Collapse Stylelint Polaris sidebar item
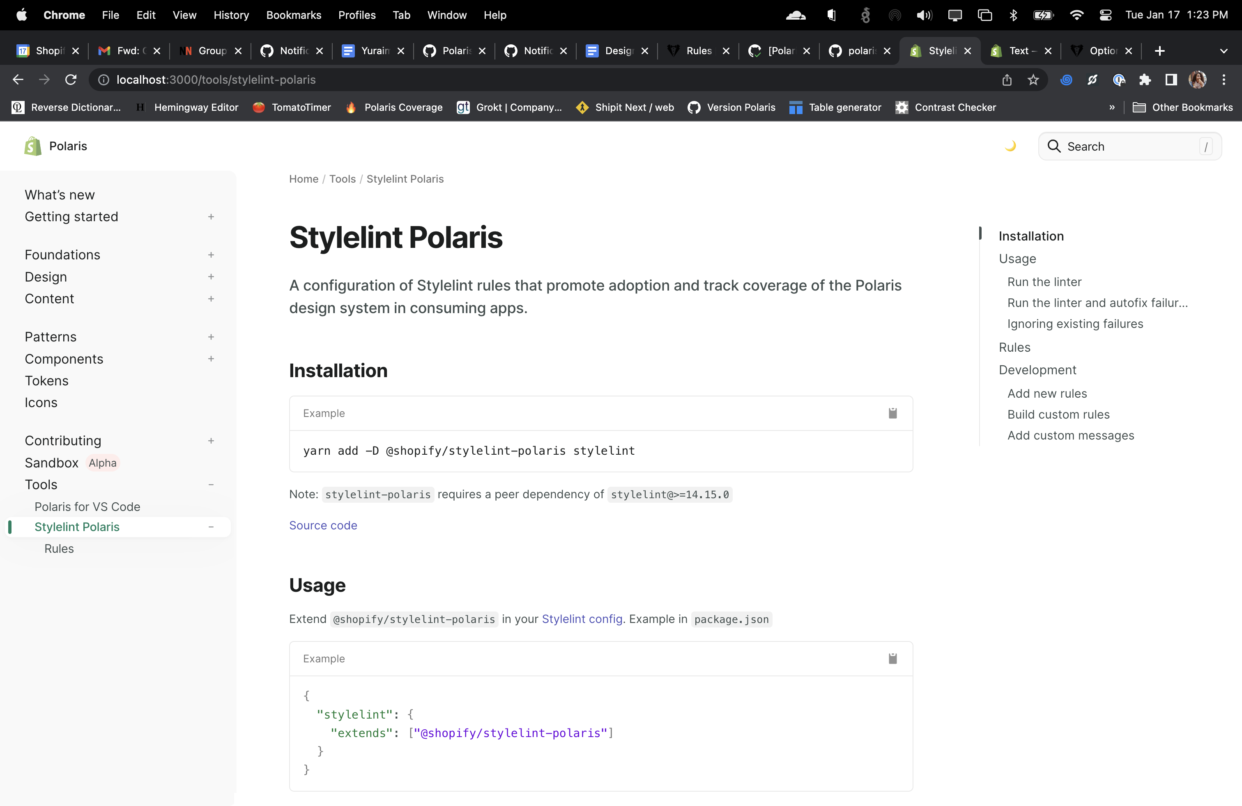Image resolution: width=1242 pixels, height=806 pixels. 211,527
